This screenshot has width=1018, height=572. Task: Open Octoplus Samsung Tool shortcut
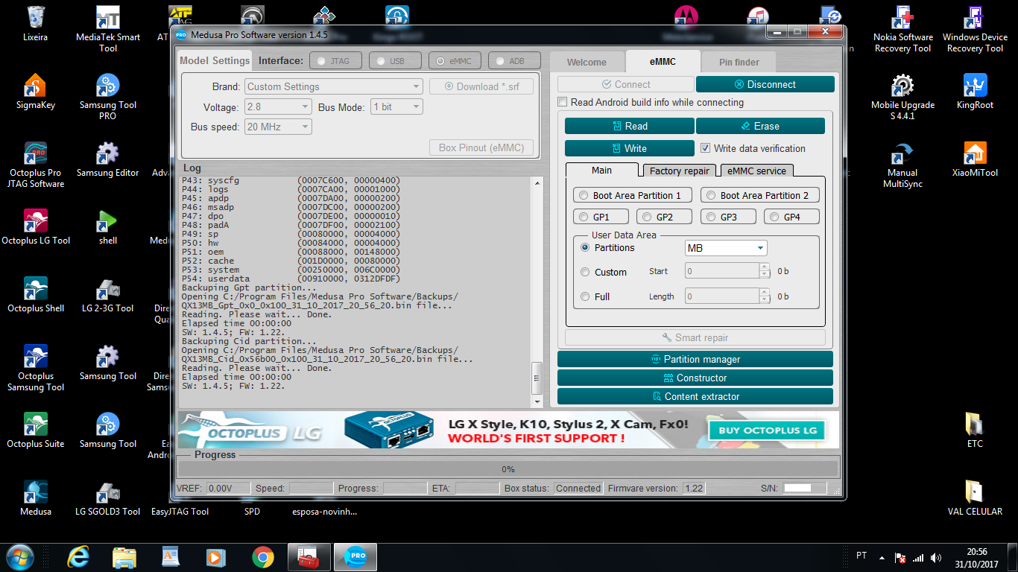[36, 367]
